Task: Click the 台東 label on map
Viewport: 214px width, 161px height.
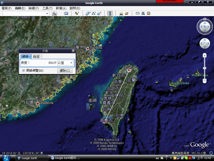Action: [120, 115]
